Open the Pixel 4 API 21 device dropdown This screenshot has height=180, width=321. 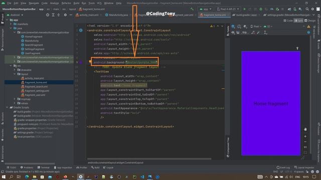pyautogui.click(x=228, y=9)
